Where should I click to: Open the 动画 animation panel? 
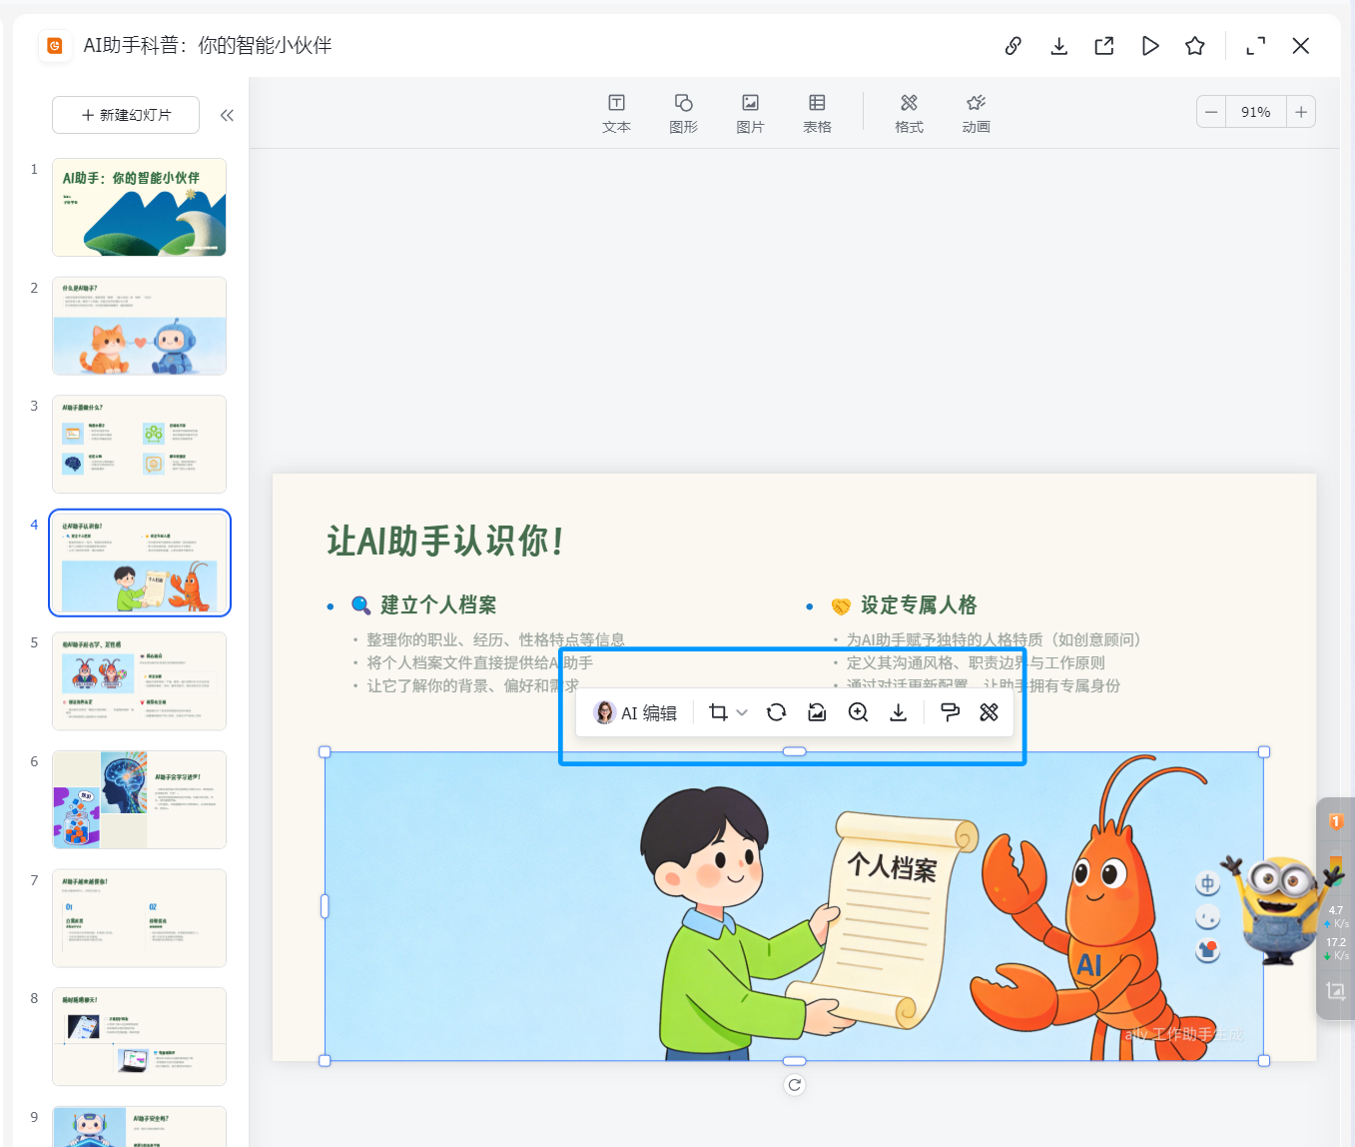(976, 114)
